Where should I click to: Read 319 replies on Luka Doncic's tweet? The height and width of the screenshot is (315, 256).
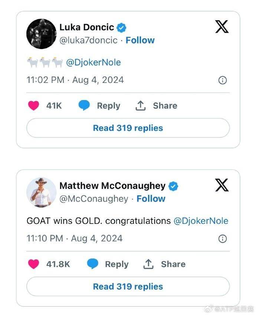click(128, 128)
